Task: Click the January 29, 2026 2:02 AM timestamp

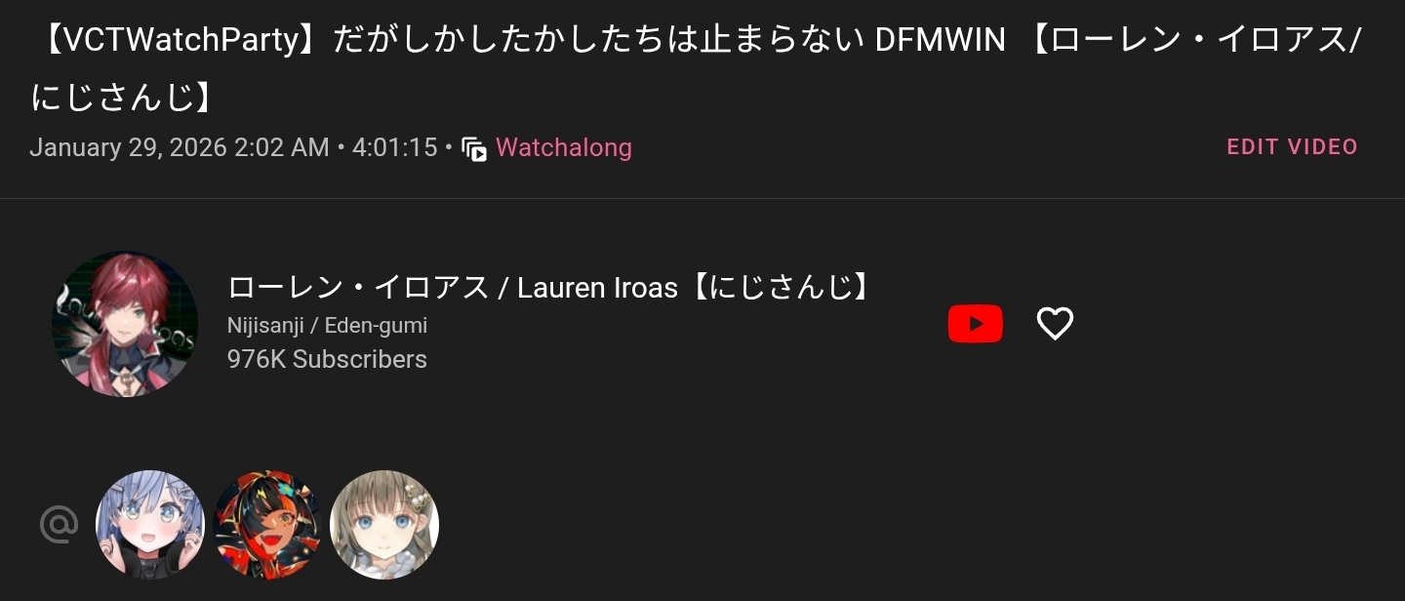Action: [180, 148]
